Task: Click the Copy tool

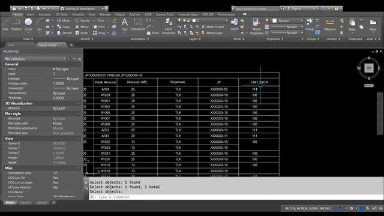Action: pyautogui.click(x=64, y=26)
